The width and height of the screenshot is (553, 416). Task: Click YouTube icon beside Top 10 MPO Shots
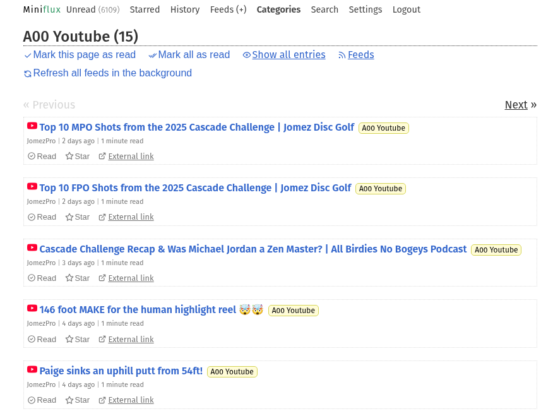coord(32,126)
